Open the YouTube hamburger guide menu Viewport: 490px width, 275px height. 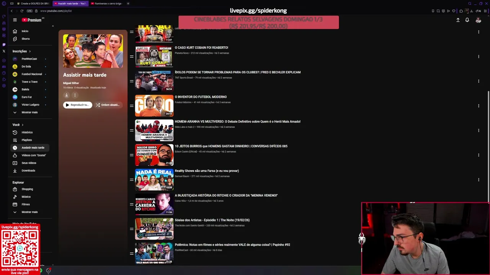pos(15,20)
